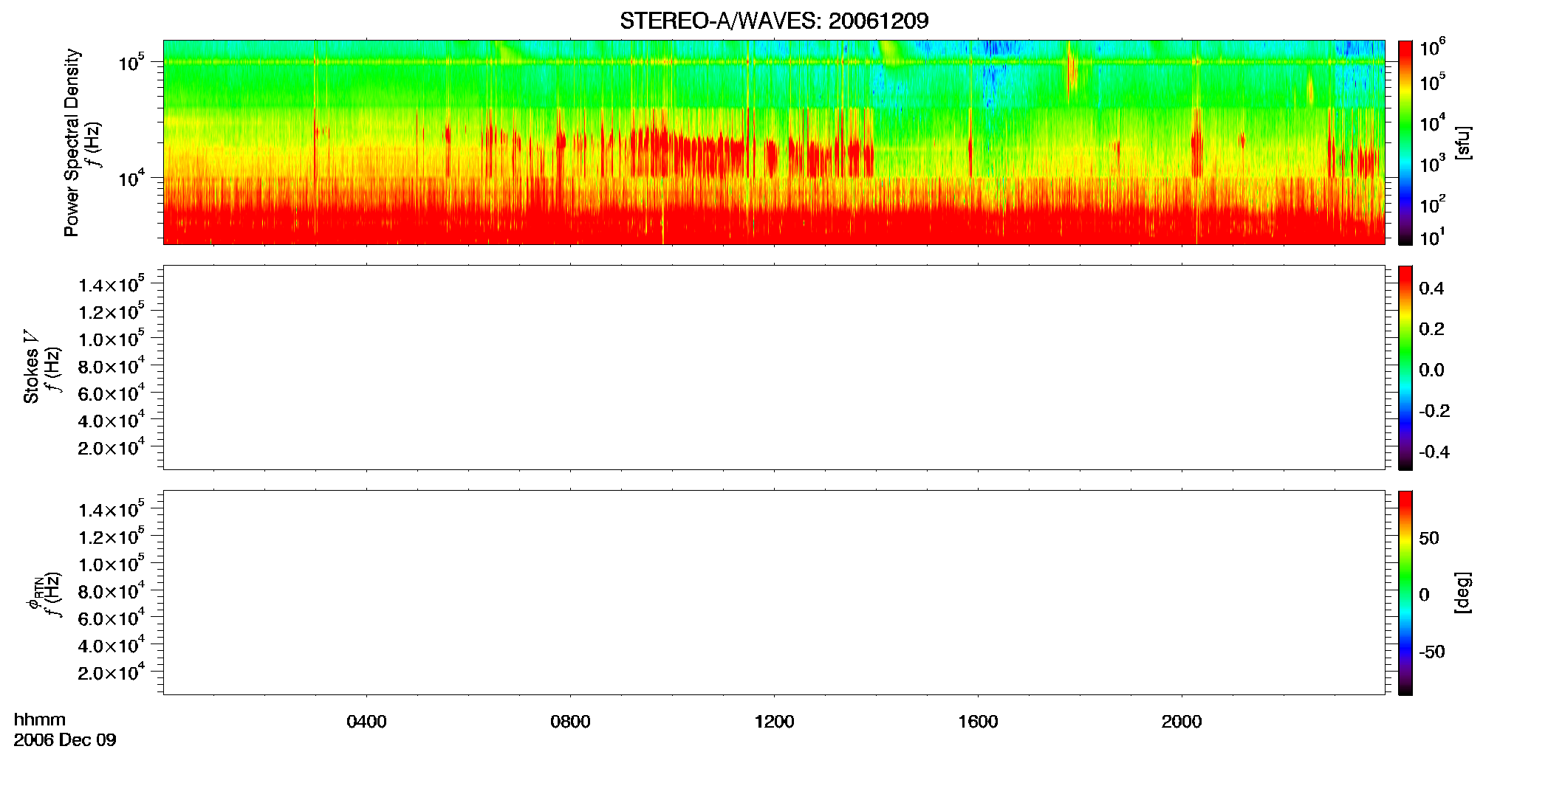Click the phi RTN degrees colorbar
Image resolution: width=1548 pixels, height=797 pixels.
tap(1405, 593)
